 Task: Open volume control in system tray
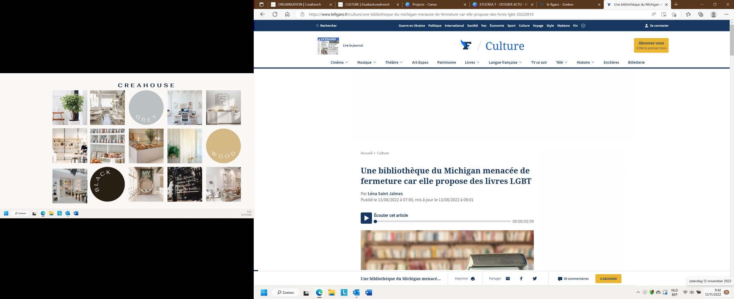click(x=692, y=292)
